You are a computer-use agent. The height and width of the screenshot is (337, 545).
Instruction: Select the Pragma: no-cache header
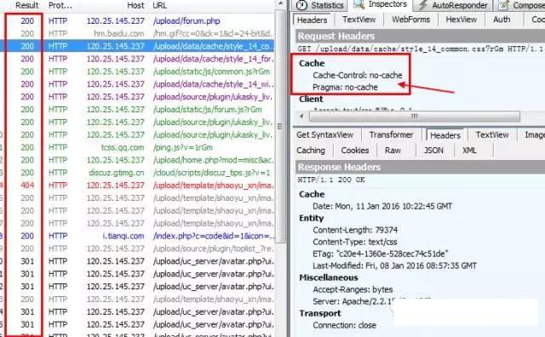pyautogui.click(x=345, y=87)
